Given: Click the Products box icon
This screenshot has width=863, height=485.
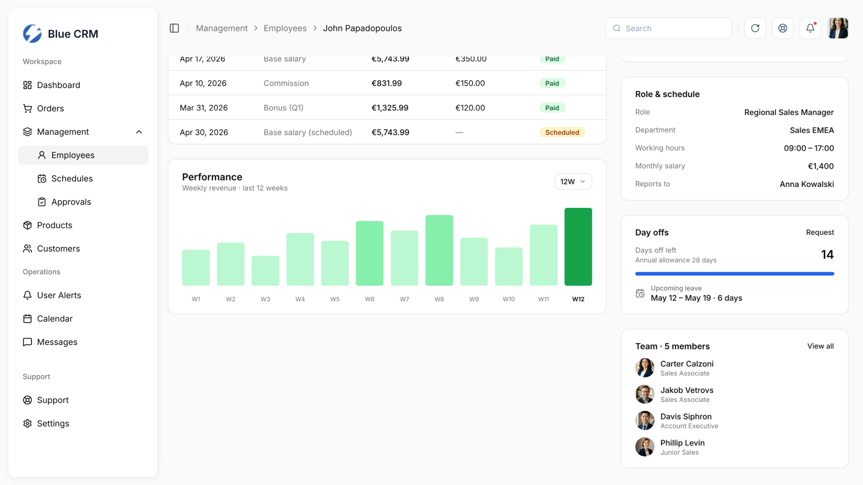Looking at the screenshot, I should tap(27, 225).
